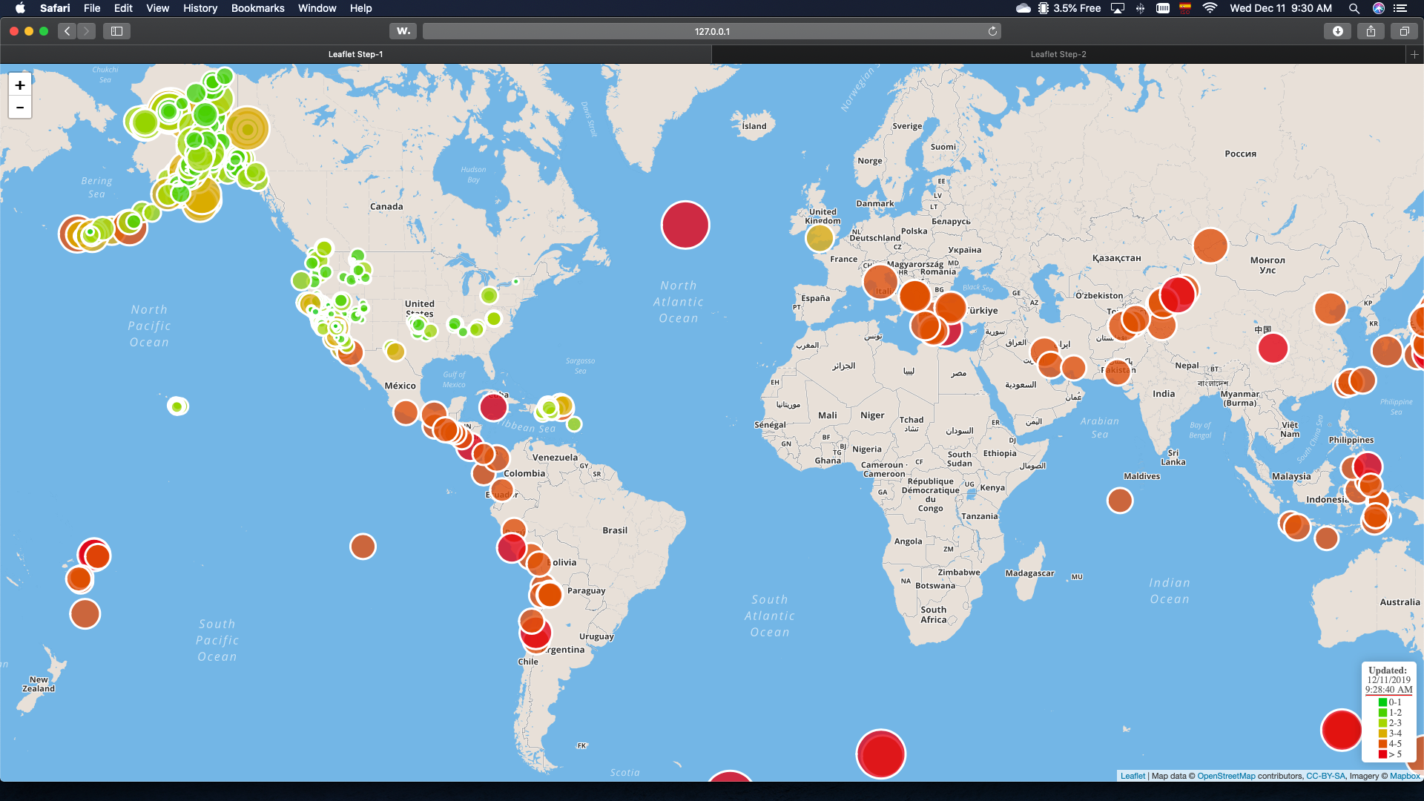This screenshot has height=801, width=1424.
Task: Open the History menu
Action: click(200, 8)
